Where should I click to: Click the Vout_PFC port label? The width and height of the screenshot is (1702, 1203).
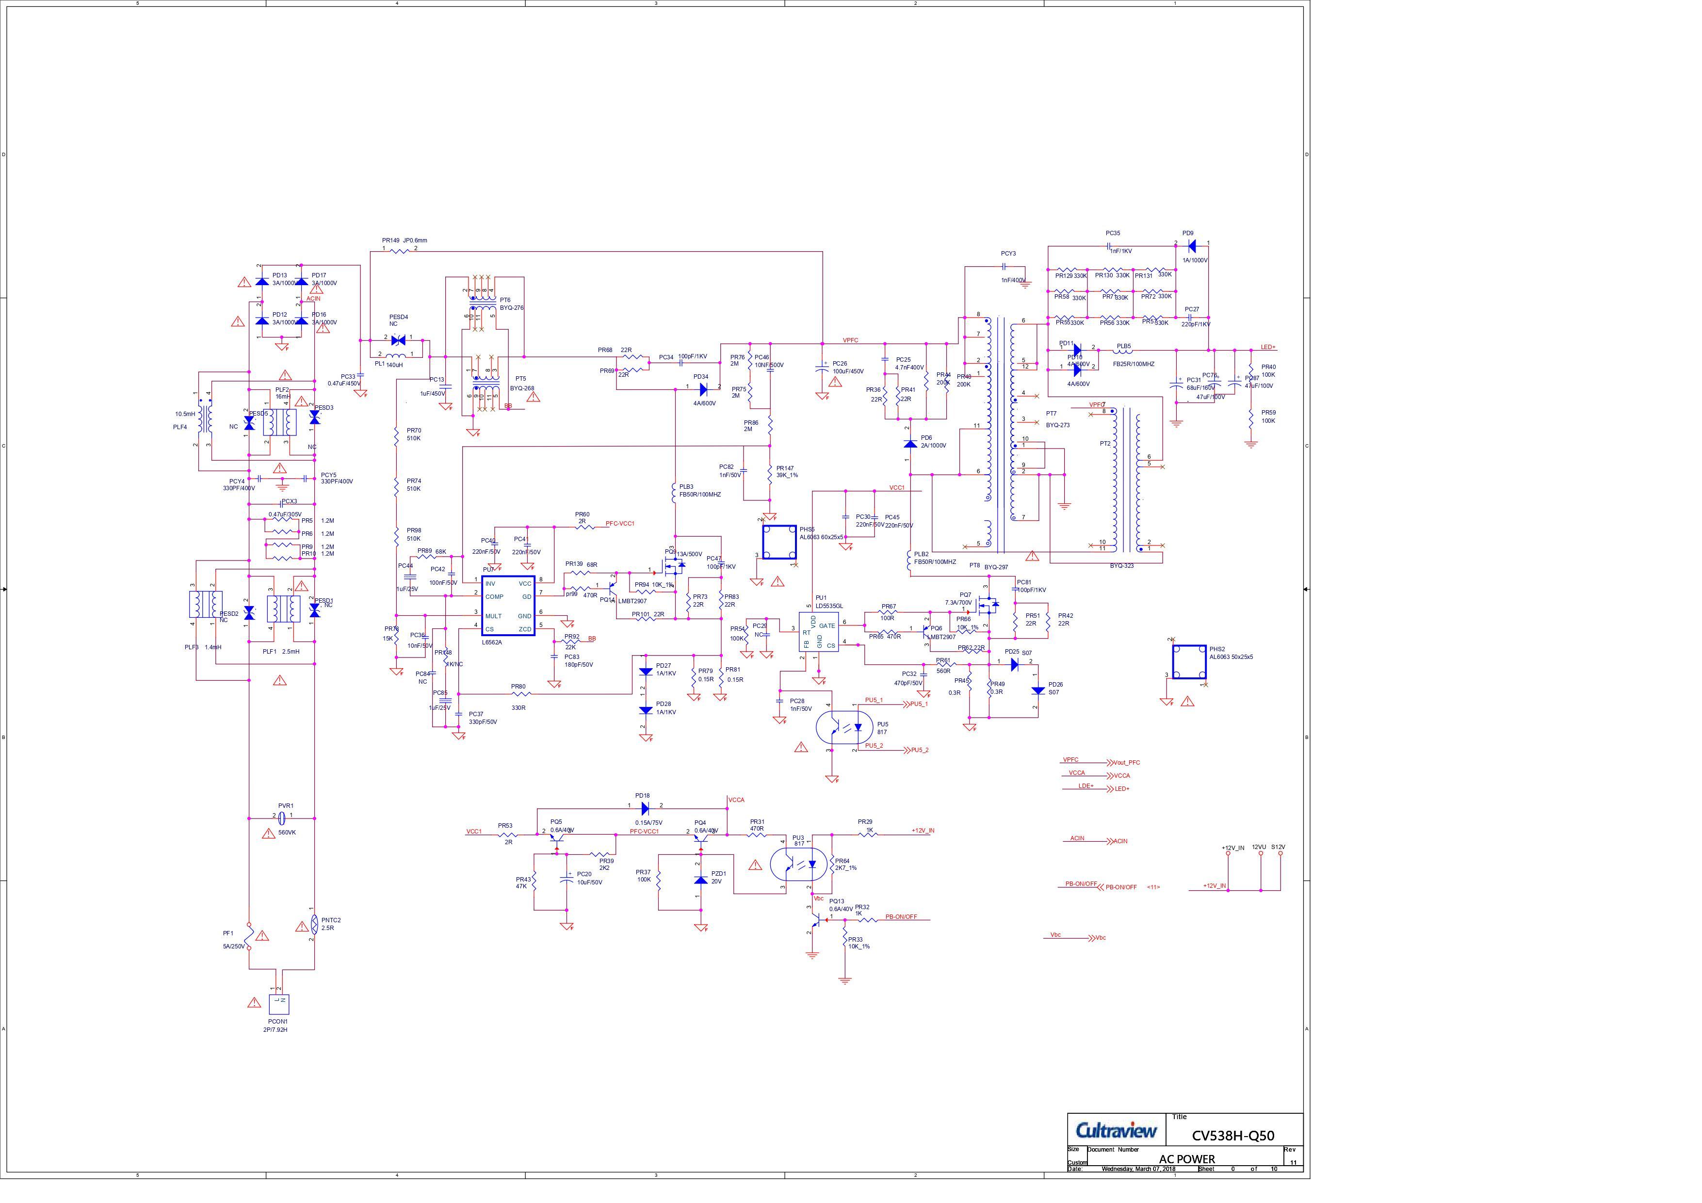(x=1126, y=763)
